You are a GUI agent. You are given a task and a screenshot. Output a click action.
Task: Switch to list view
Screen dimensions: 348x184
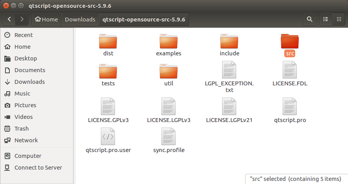(325, 19)
